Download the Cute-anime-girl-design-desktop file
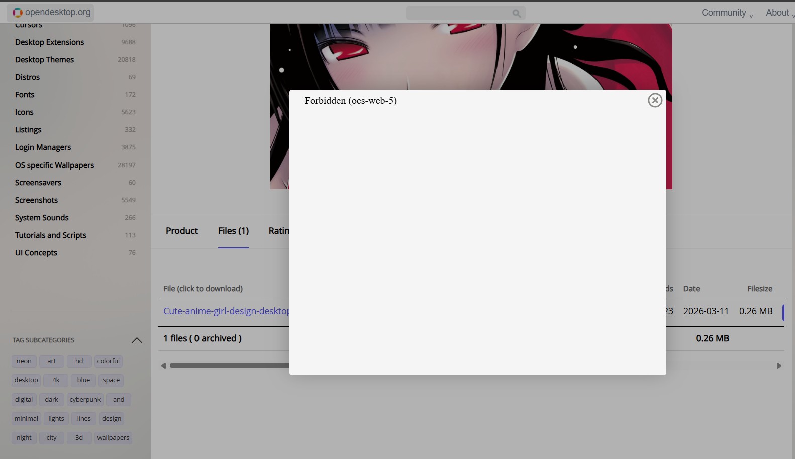 pyautogui.click(x=226, y=311)
